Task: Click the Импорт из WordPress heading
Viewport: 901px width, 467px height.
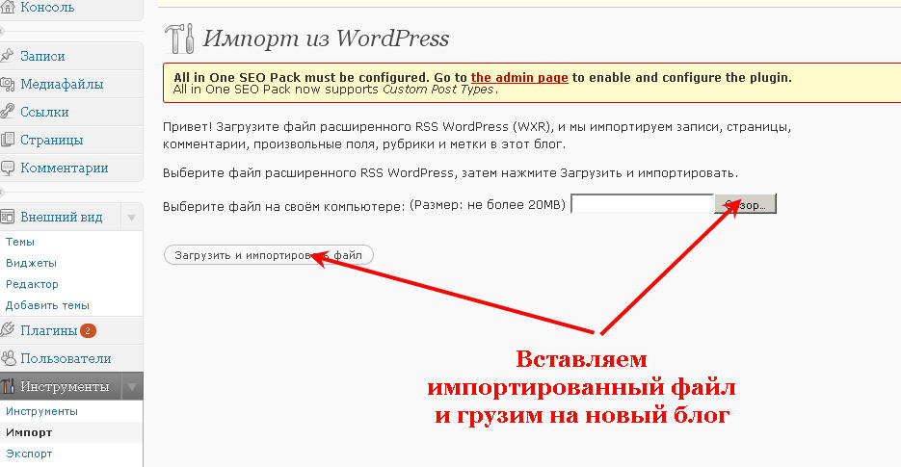Action: pyautogui.click(x=326, y=39)
